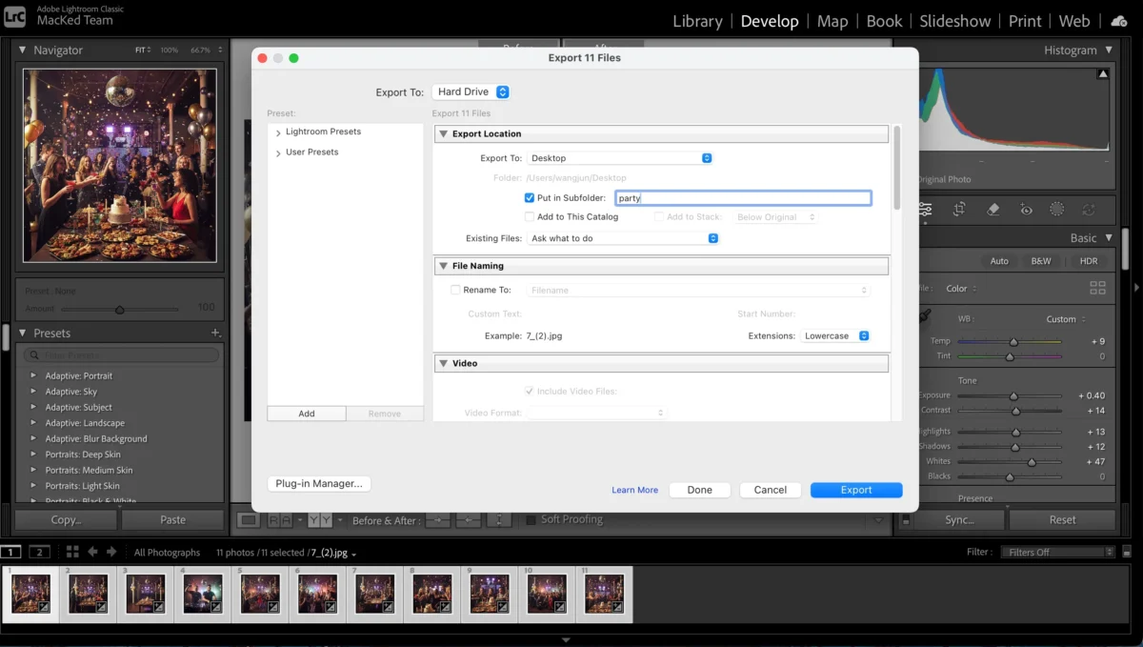
Task: Open the Healing tool
Action: click(993, 209)
